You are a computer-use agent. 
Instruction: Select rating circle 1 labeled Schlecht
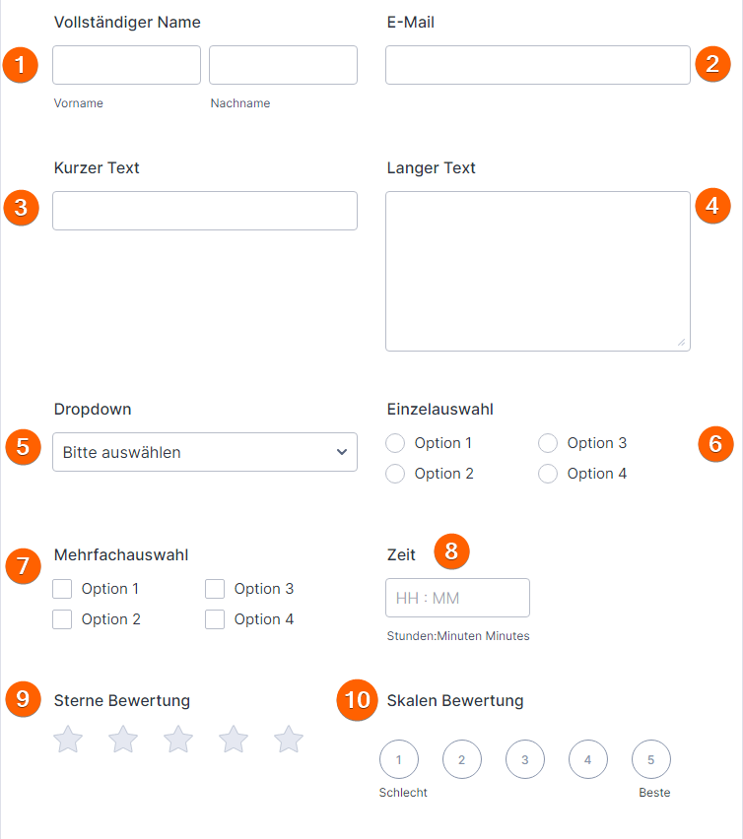(399, 758)
